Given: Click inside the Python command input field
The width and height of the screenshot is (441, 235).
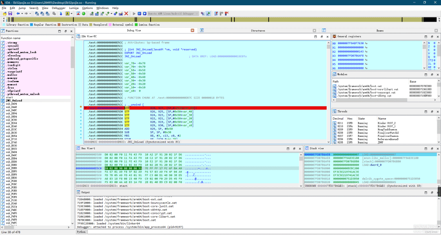Looking at the screenshot, I should point(263,232).
